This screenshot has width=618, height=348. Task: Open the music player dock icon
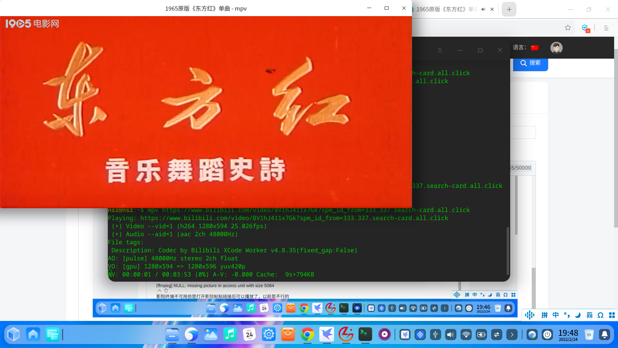pyautogui.click(x=230, y=335)
